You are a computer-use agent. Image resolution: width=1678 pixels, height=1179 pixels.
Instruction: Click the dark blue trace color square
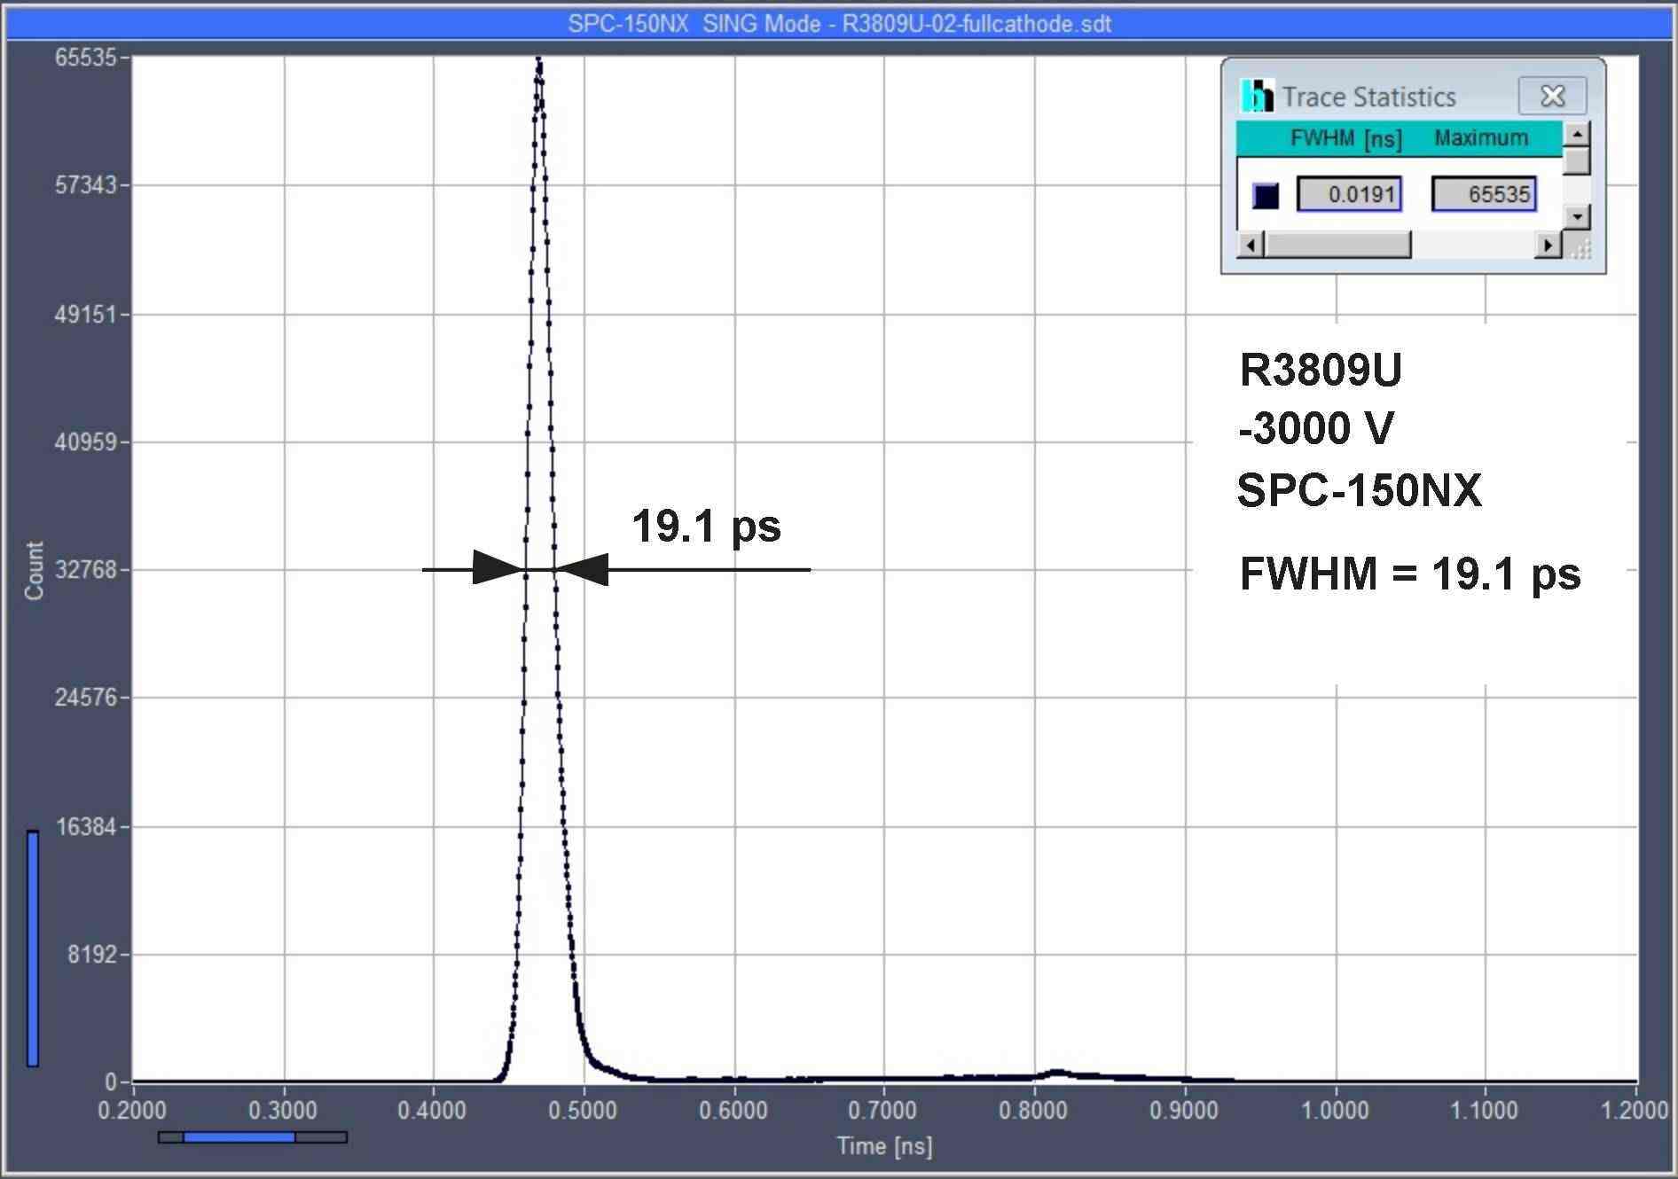[x=1266, y=195]
